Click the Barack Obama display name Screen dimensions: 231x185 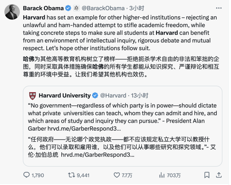[x=43, y=8]
